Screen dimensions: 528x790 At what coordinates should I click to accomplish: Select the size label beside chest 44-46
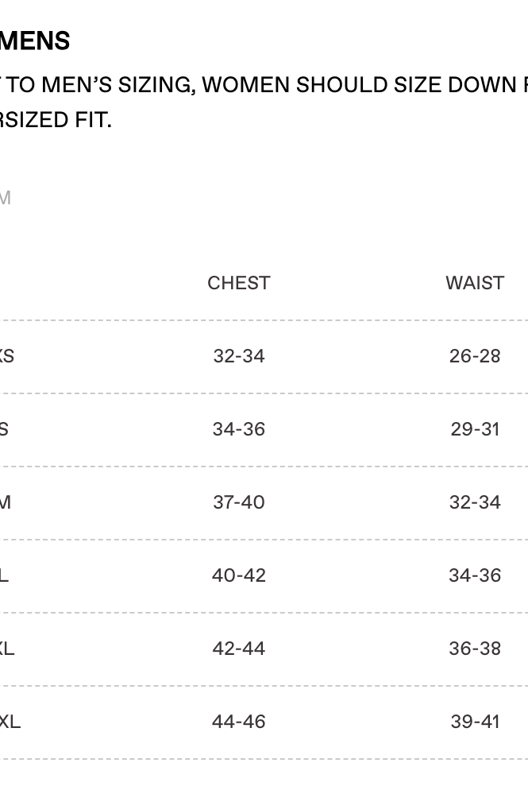tap(10, 722)
